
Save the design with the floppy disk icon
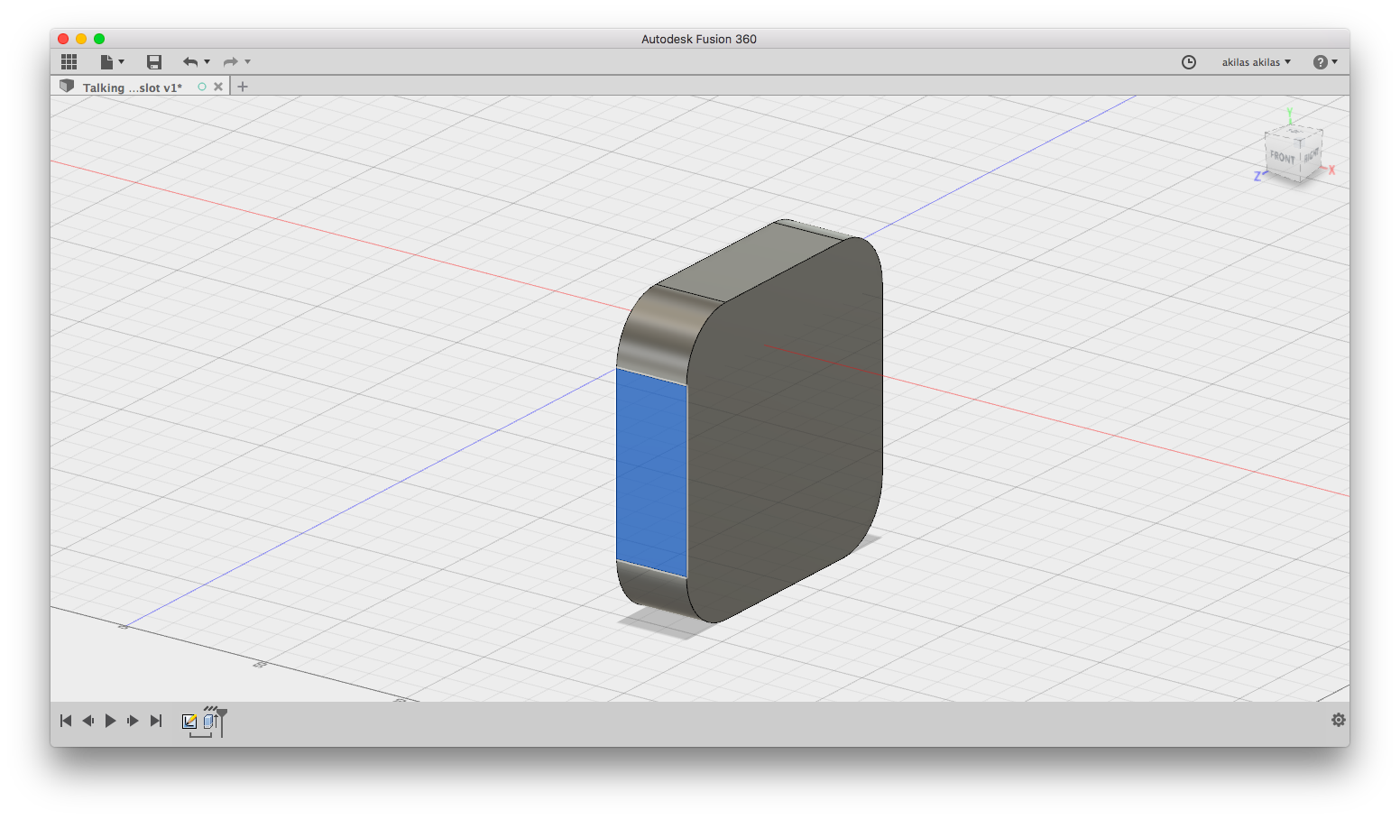(154, 61)
